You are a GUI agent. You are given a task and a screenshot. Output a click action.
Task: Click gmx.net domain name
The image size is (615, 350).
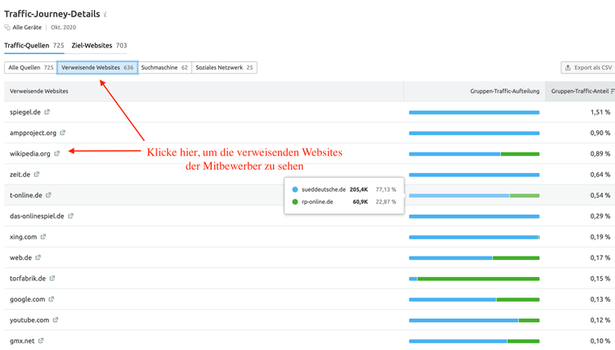coord(22,341)
